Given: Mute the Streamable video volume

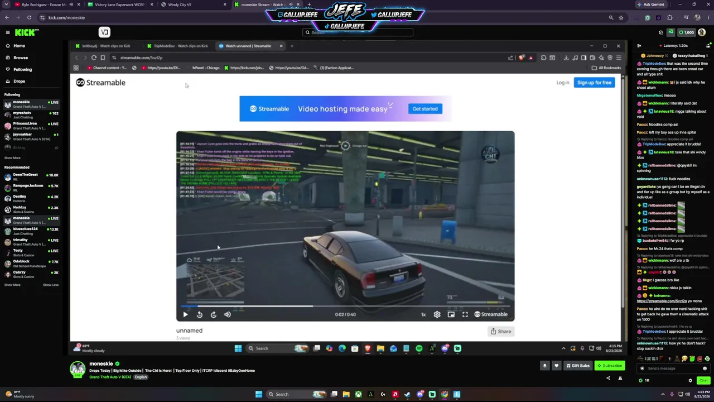Looking at the screenshot, I should pyautogui.click(x=228, y=314).
